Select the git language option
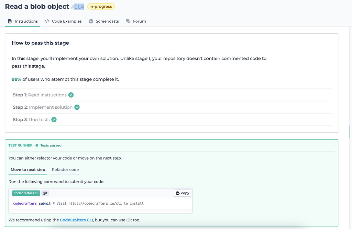352x229 pixels. coord(45,193)
